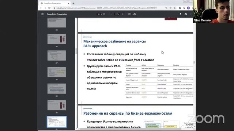Viewport: 234px width, 131px height.
Task: Click heading 'Механическое разбиение на сервисы'
Action: 114,41
